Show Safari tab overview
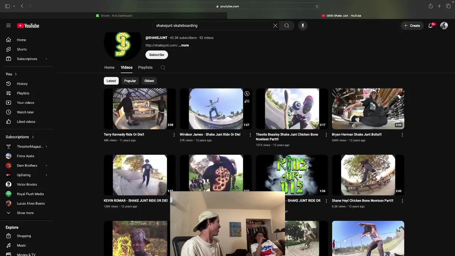 448,6
